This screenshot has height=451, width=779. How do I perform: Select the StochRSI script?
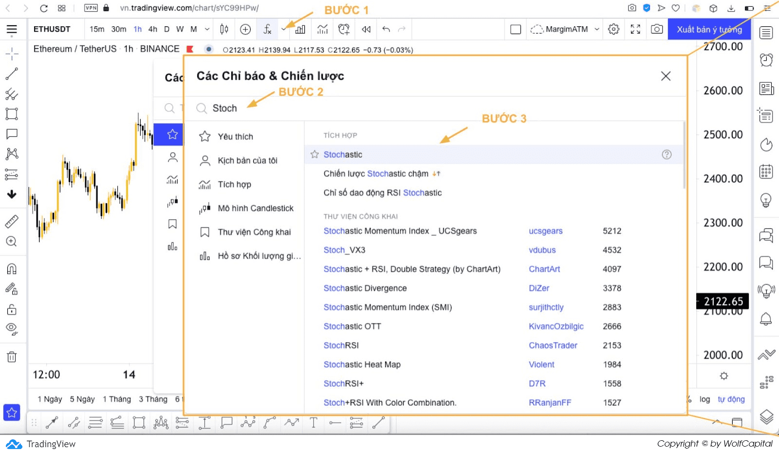pos(341,345)
